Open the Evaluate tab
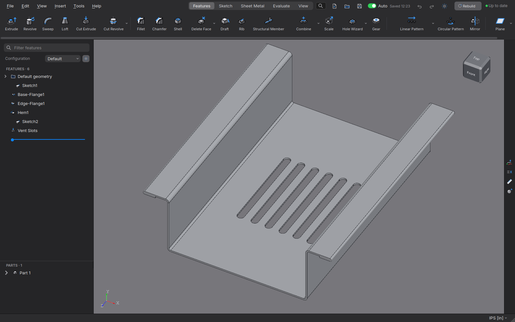The height and width of the screenshot is (322, 515). point(281,6)
